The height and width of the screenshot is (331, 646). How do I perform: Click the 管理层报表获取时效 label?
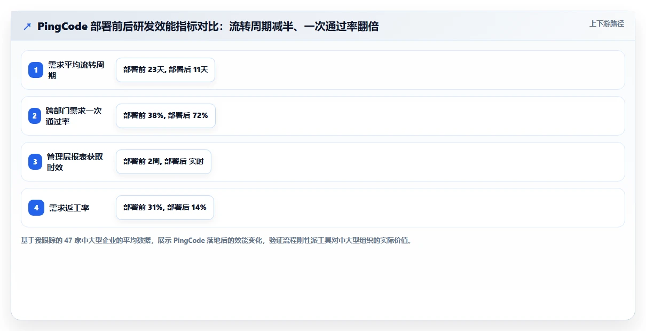(x=75, y=162)
